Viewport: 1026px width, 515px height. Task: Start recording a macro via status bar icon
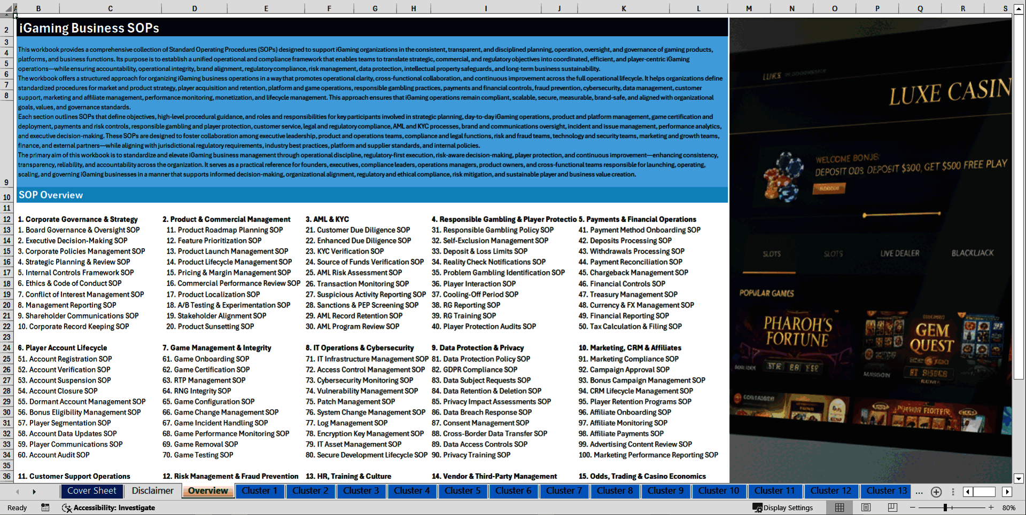45,508
